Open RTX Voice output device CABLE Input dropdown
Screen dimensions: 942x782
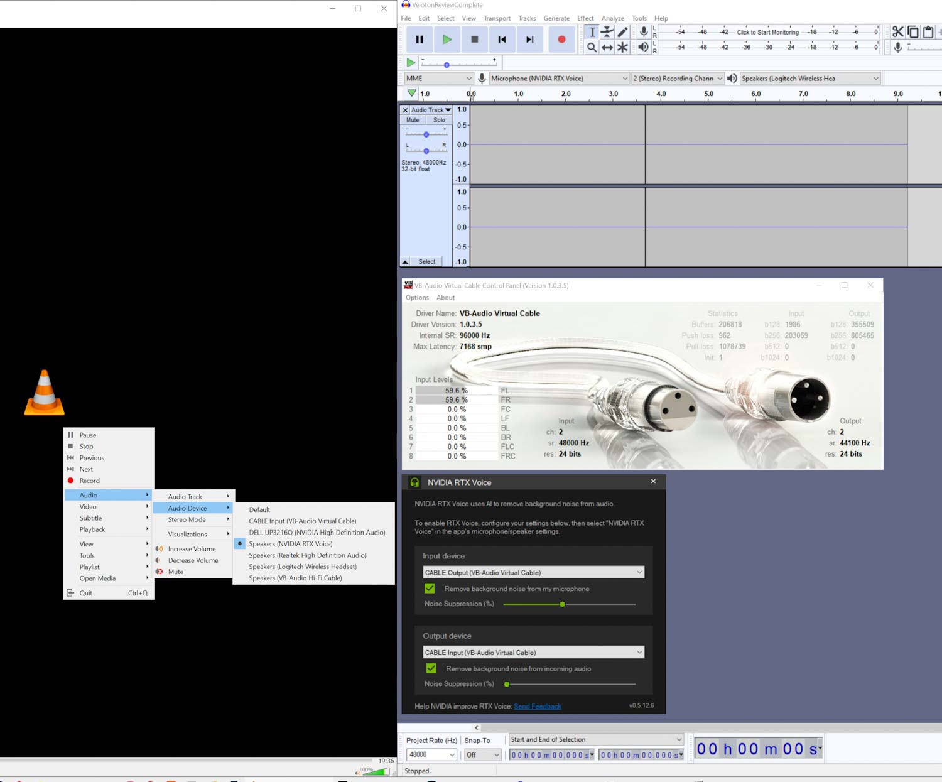tap(533, 653)
